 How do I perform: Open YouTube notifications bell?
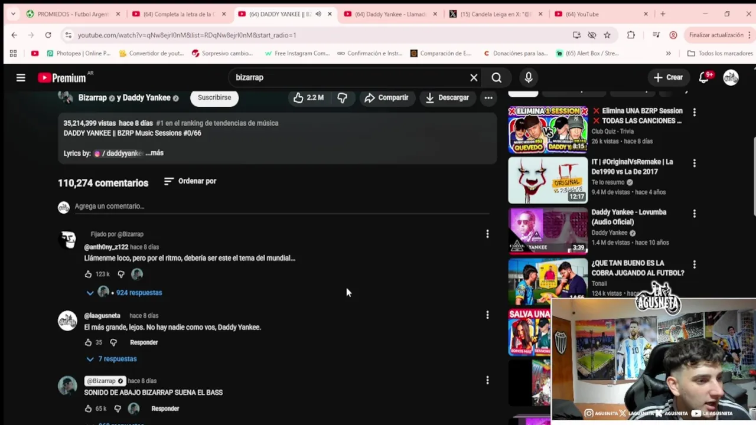[703, 77]
